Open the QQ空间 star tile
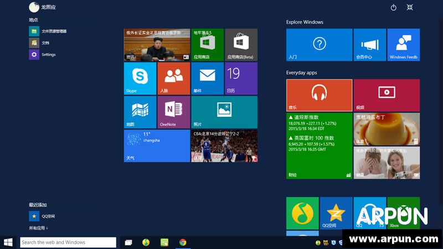The image size is (443, 249). click(x=336, y=213)
